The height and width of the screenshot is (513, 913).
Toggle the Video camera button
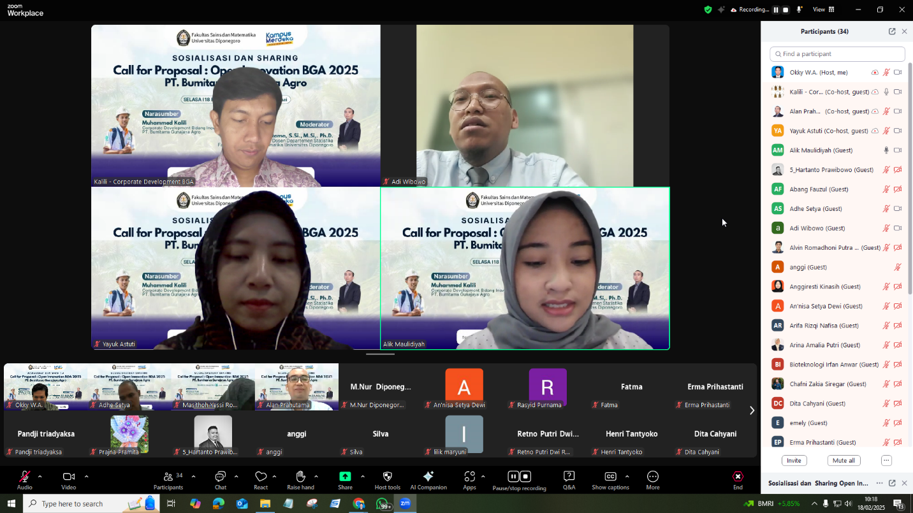69,480
